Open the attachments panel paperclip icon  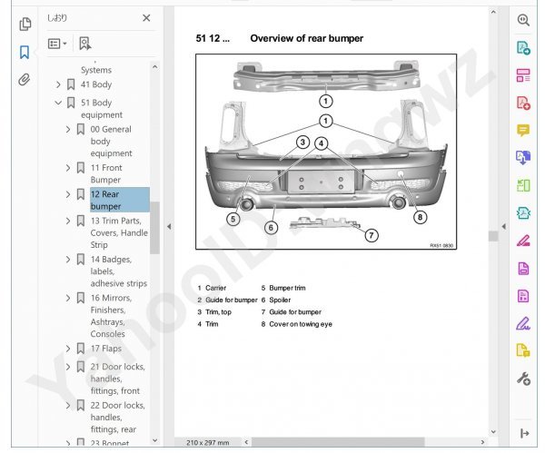(x=25, y=80)
